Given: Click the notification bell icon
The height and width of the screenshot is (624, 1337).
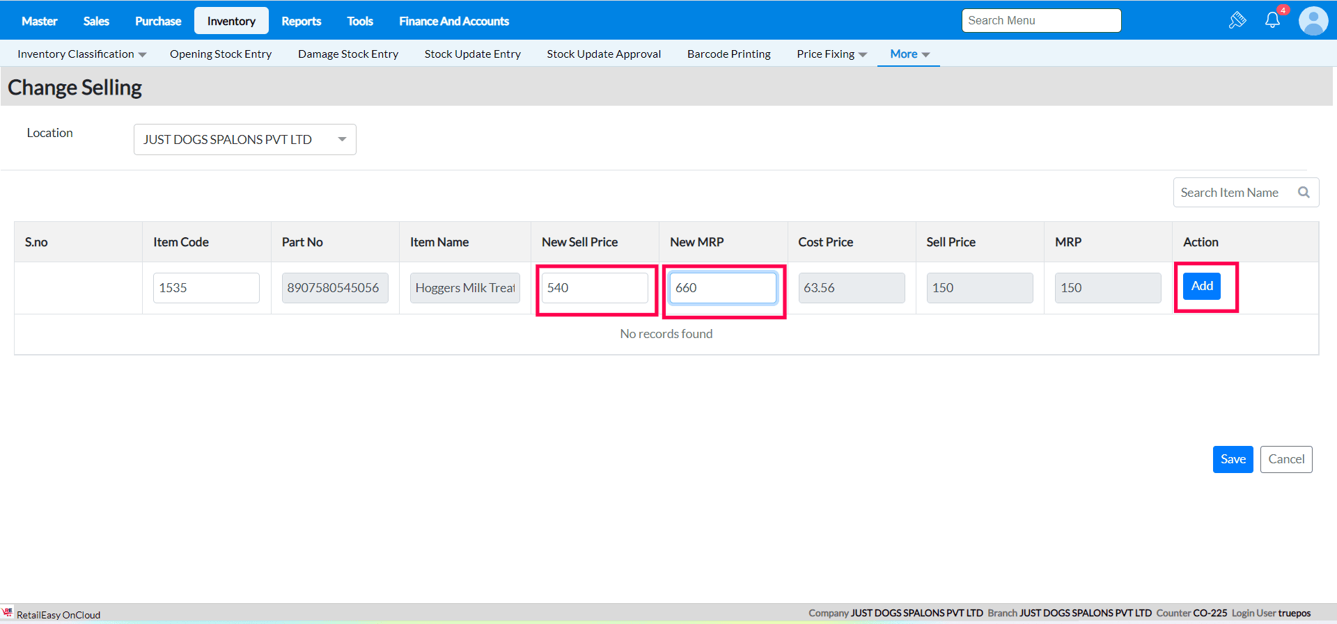Looking at the screenshot, I should point(1272,20).
